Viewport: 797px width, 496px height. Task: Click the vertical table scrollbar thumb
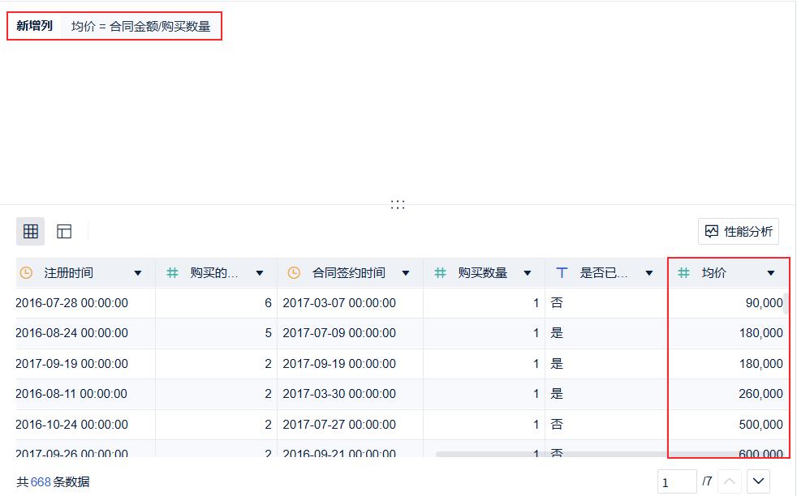(x=786, y=303)
